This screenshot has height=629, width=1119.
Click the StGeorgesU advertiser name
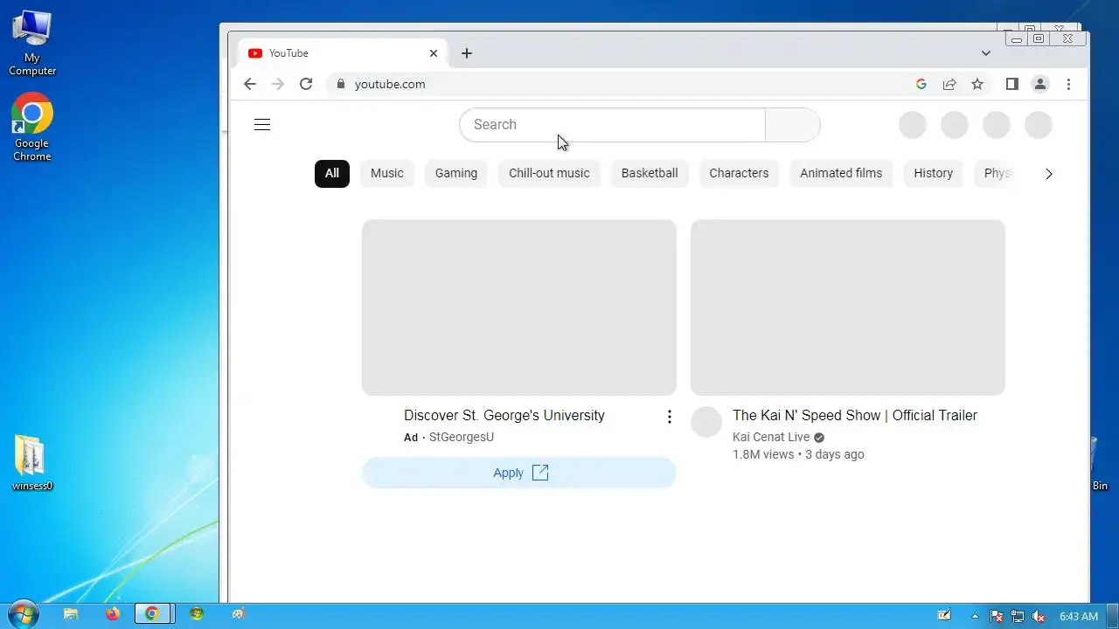click(x=462, y=438)
